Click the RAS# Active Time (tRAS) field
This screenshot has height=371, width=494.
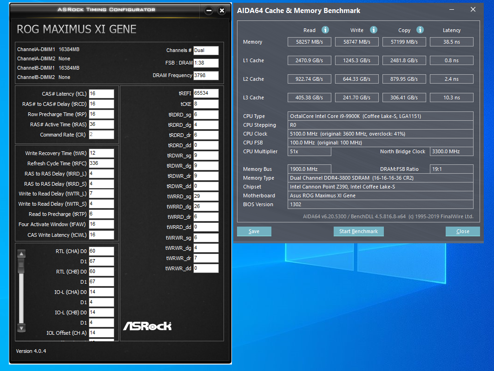(101, 124)
